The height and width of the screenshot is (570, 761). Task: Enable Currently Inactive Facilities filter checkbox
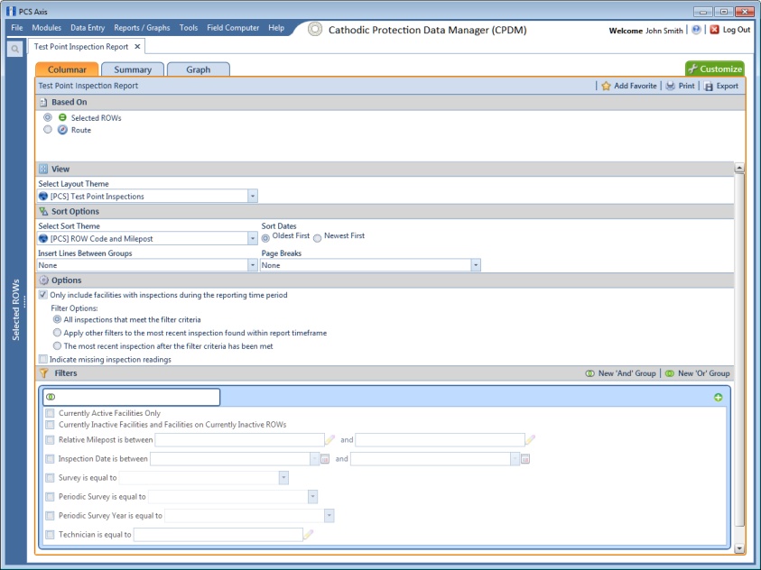(50, 425)
